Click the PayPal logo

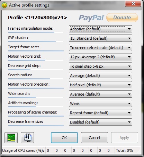click(x=91, y=18)
